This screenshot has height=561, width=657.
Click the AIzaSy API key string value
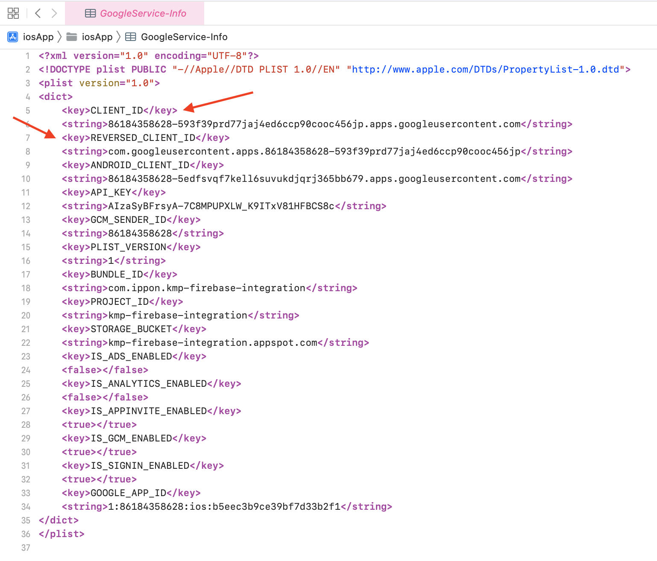pos(221,206)
